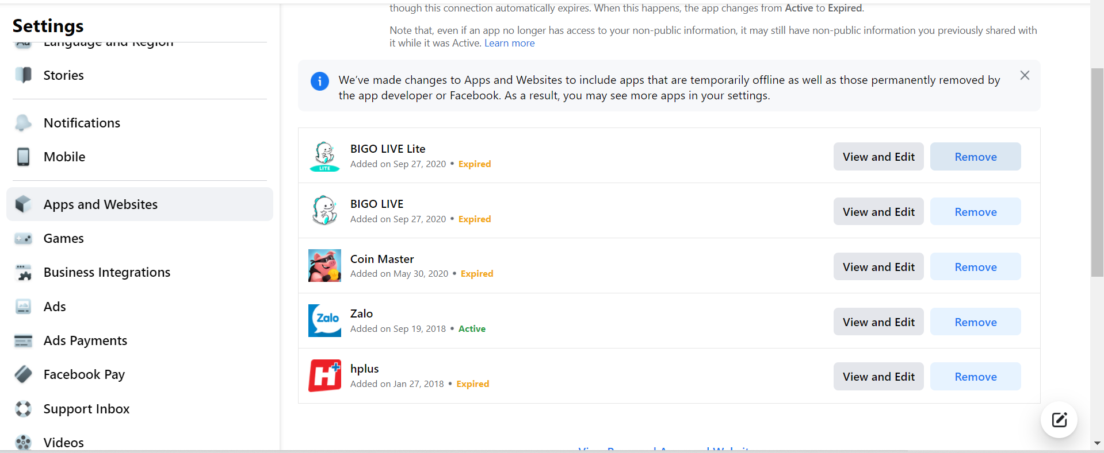Open Facebook Pay settings
The image size is (1104, 453).
point(140,374)
